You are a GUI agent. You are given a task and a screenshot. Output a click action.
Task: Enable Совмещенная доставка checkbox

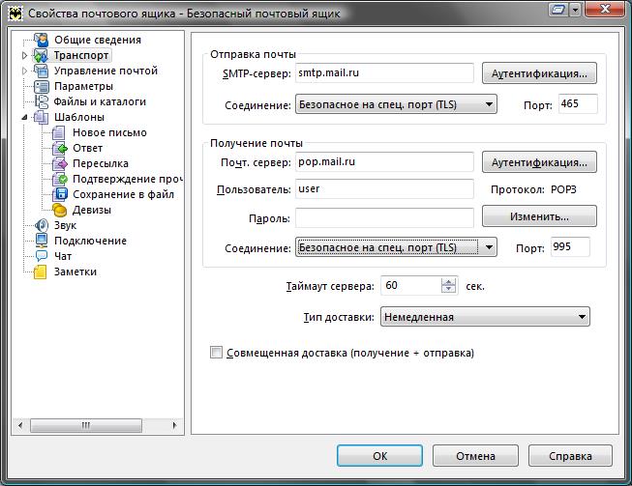tap(217, 353)
